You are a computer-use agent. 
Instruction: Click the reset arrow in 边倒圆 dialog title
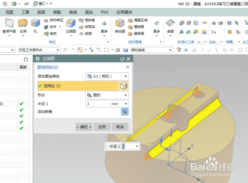[122, 59]
